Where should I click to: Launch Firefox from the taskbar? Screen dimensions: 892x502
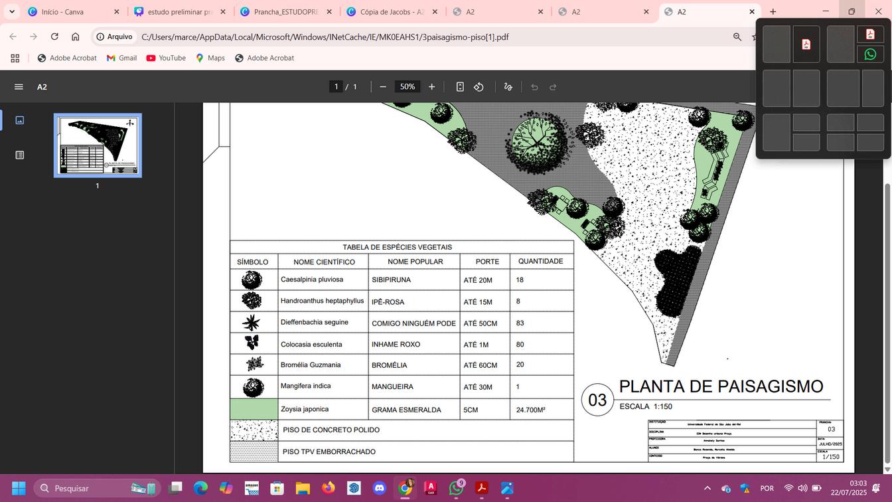(329, 489)
